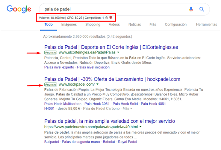Open Pala Hook 4061 sitelink
Viewport: 221px width, 150px height.
click(153, 104)
